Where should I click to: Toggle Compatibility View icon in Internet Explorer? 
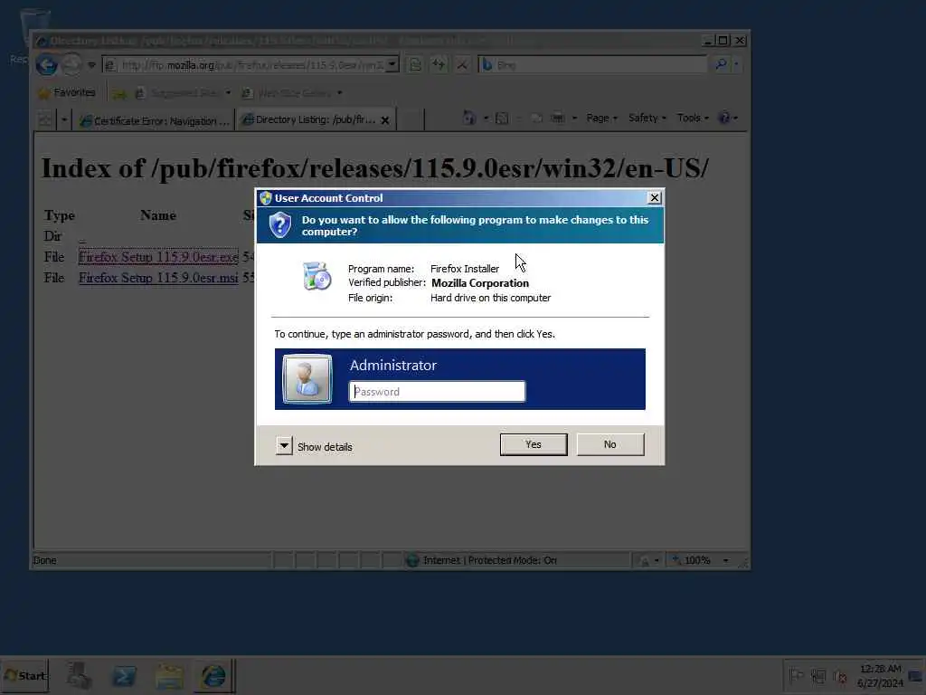(416, 65)
